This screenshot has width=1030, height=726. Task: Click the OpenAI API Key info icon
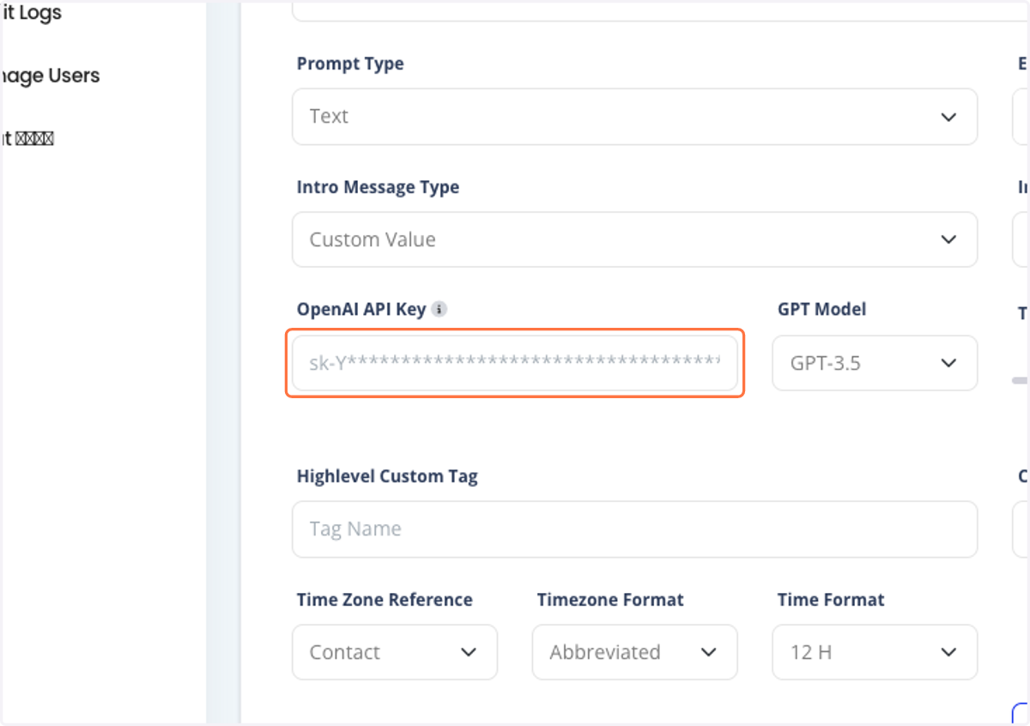point(439,309)
